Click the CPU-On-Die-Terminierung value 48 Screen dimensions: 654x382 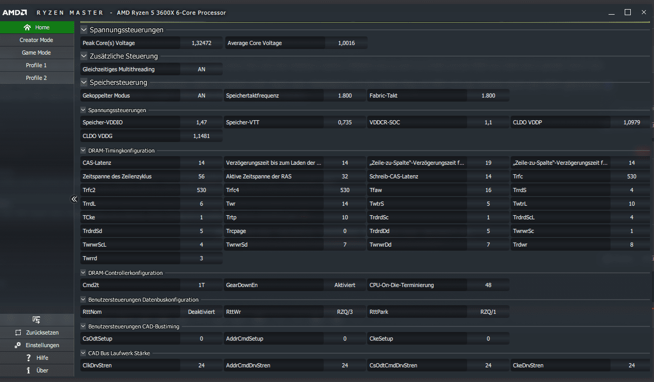488,285
